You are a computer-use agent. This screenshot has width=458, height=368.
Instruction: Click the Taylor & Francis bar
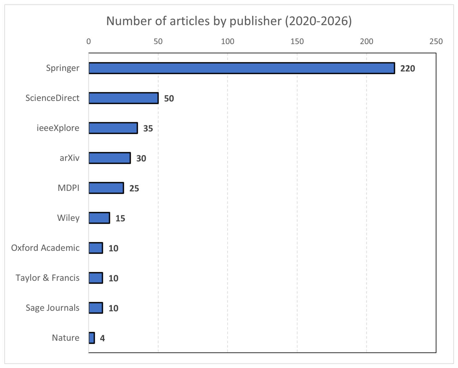pos(96,278)
